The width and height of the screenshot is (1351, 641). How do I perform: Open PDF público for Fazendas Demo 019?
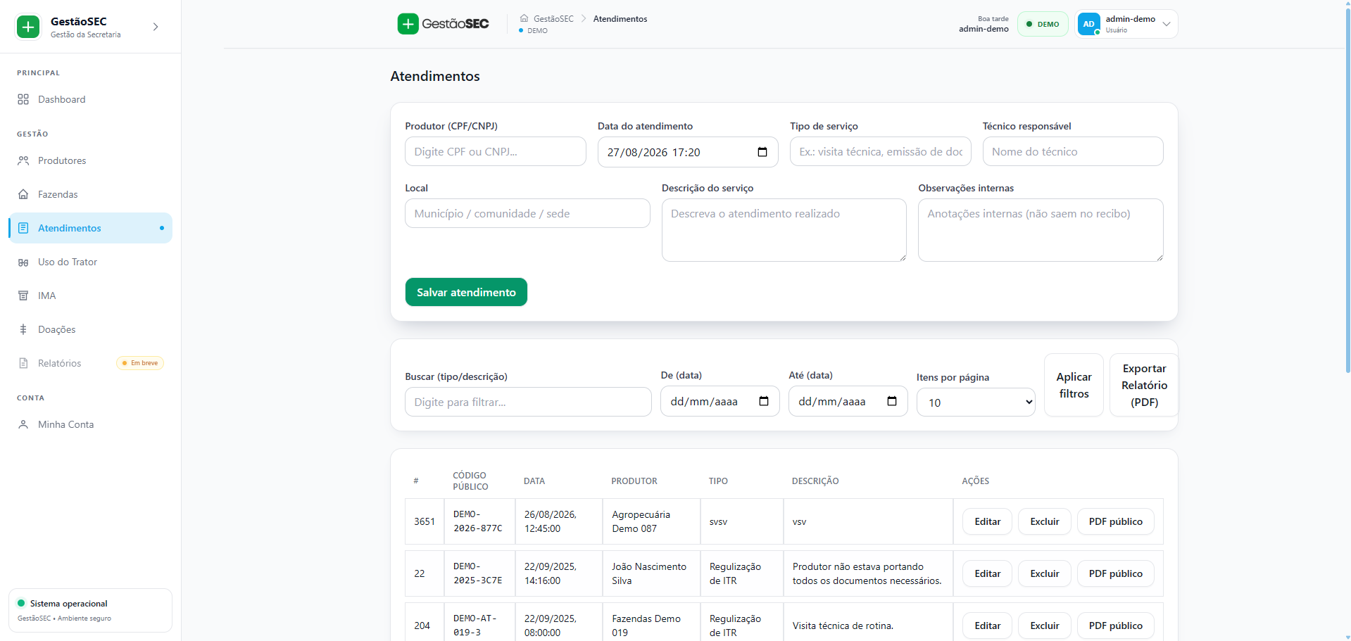click(1116, 626)
